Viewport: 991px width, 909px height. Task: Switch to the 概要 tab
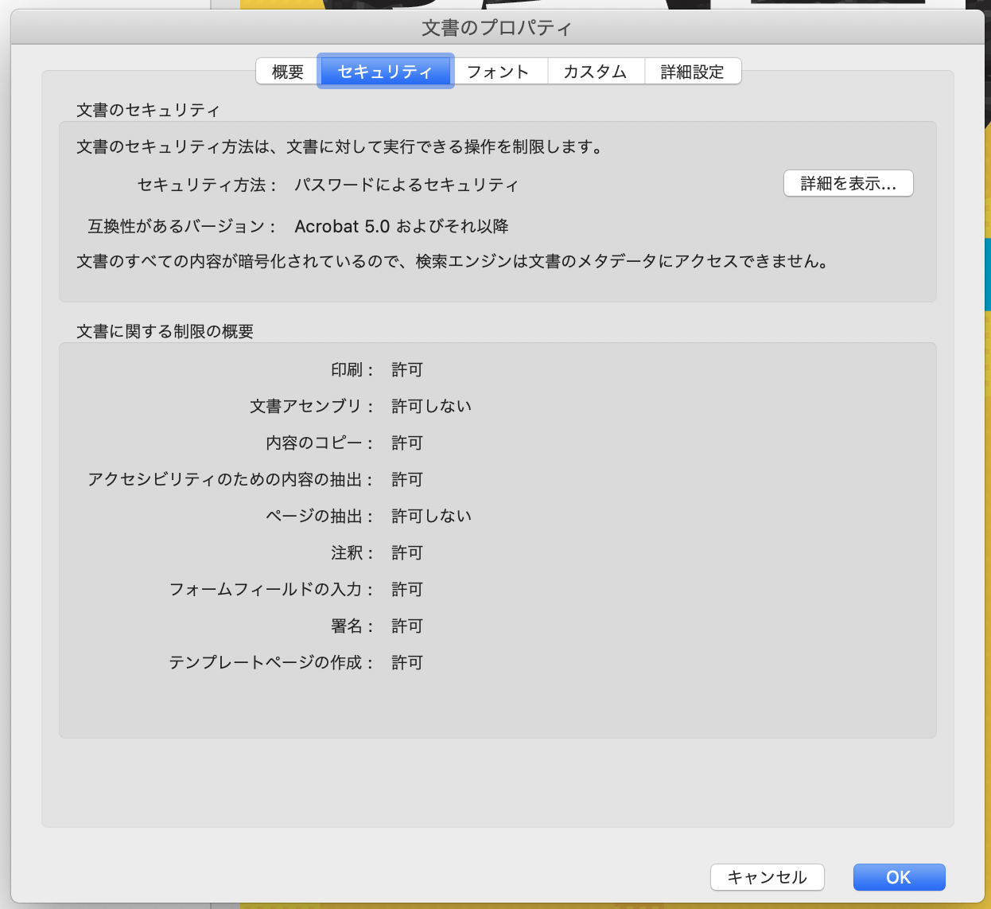click(287, 72)
